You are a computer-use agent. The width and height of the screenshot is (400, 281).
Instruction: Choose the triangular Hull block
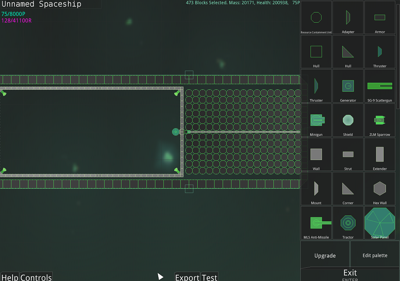[x=348, y=52]
